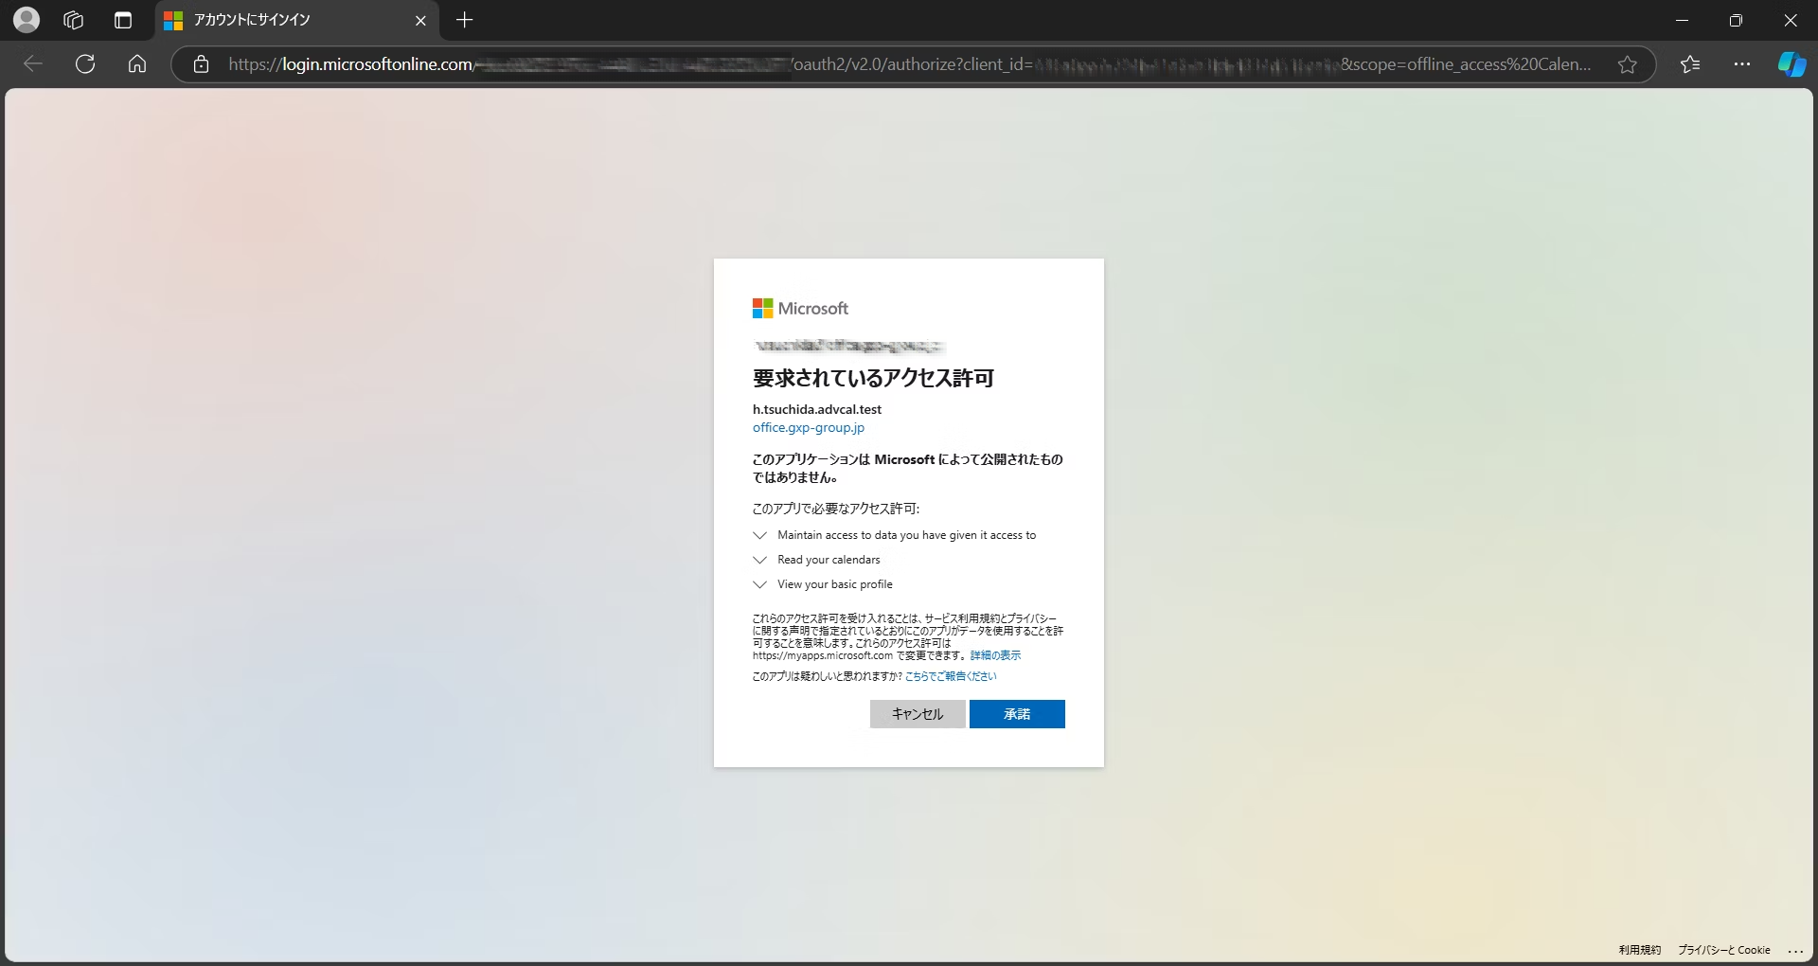Reload the page with the refresh icon

click(x=85, y=64)
